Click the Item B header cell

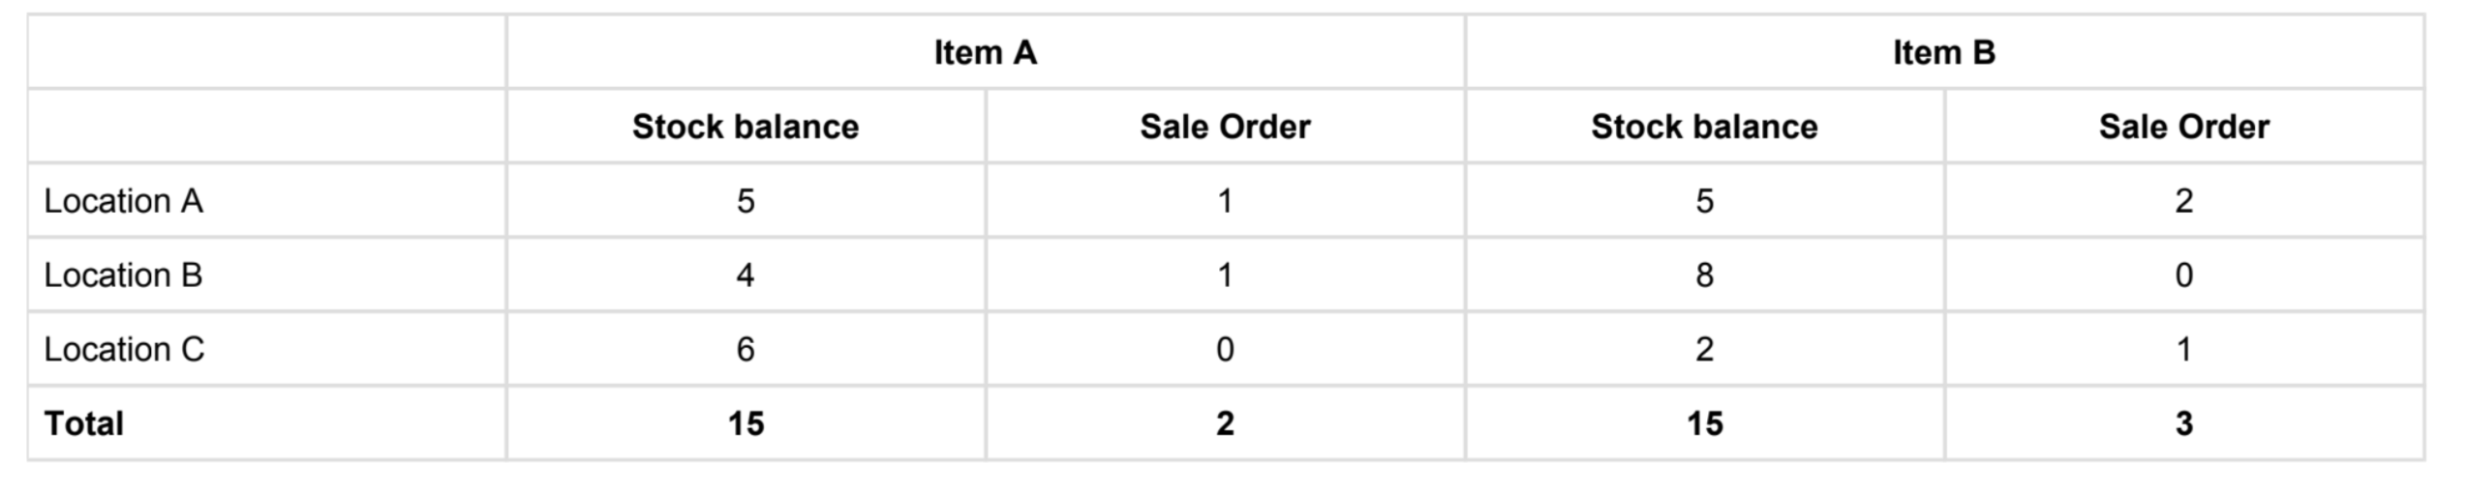click(x=1943, y=52)
